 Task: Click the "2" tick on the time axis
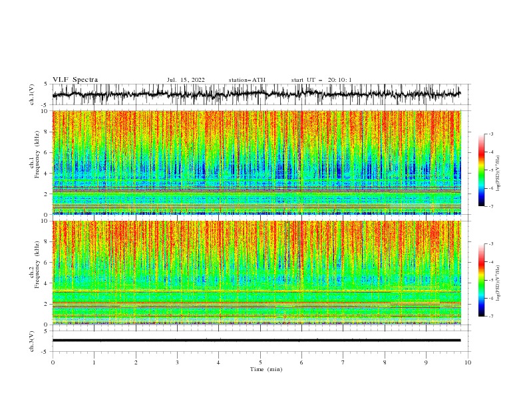click(x=136, y=362)
